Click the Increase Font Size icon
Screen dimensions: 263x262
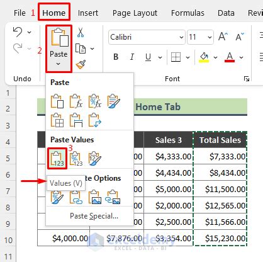pos(223,37)
